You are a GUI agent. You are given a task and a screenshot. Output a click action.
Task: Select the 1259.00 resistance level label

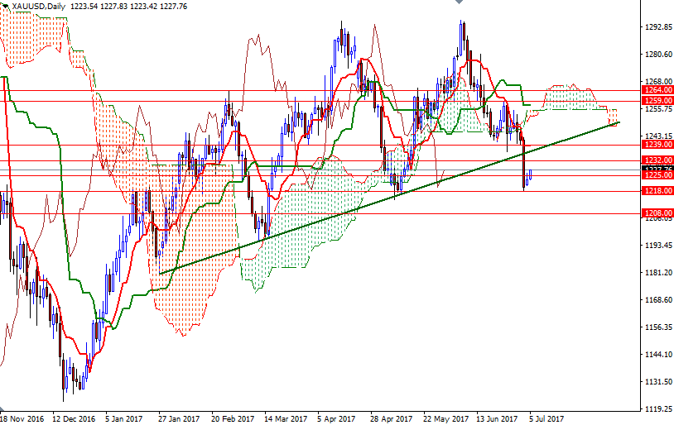point(657,101)
